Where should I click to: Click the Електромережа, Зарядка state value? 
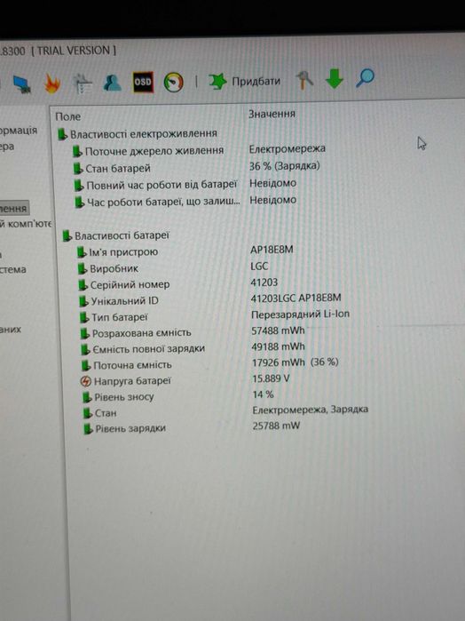click(x=311, y=410)
